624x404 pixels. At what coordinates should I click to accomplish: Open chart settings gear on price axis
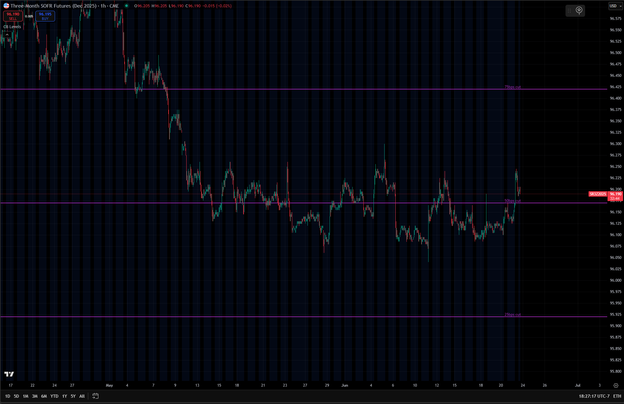point(615,385)
